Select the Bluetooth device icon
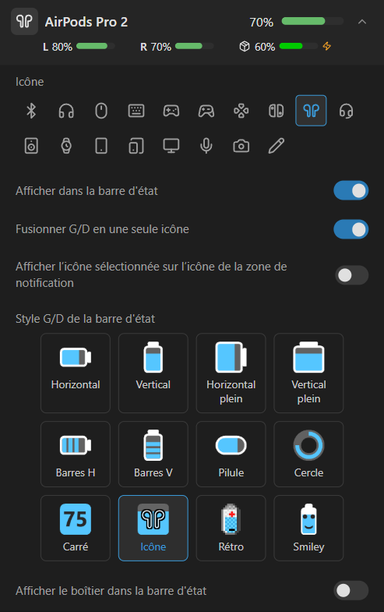 pyautogui.click(x=31, y=111)
